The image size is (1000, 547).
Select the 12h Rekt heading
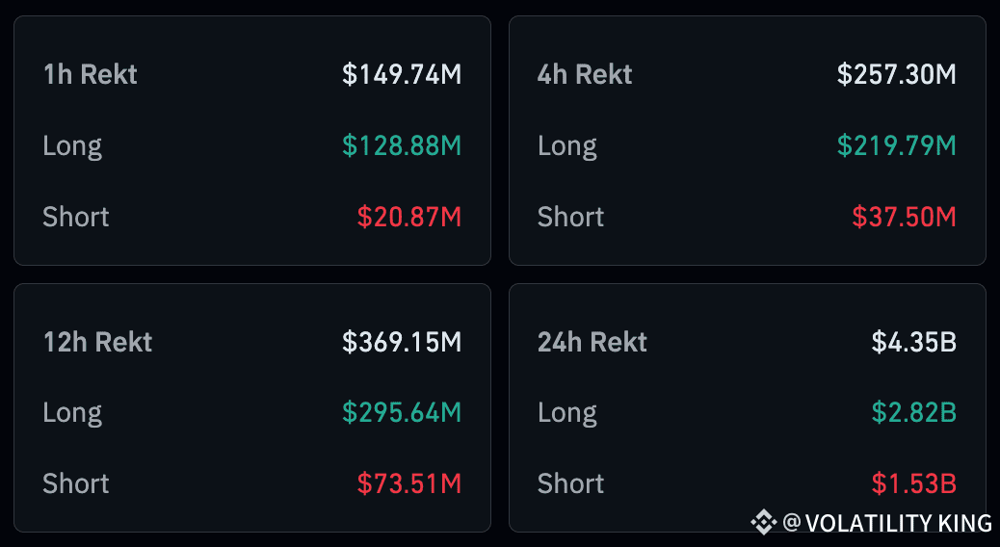[97, 342]
